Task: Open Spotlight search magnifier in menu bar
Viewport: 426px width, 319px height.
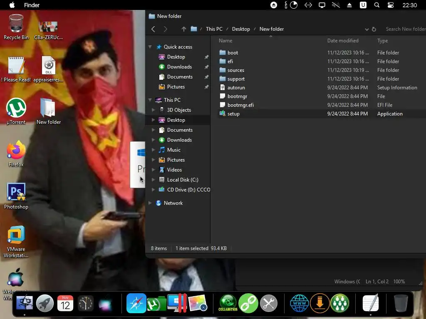Action: (x=377, y=5)
